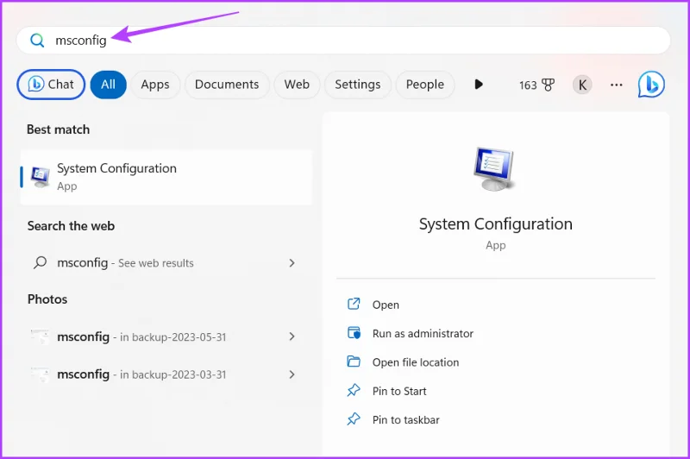The height and width of the screenshot is (459, 690).
Task: Switch to the Chat tab
Action: [x=51, y=85]
